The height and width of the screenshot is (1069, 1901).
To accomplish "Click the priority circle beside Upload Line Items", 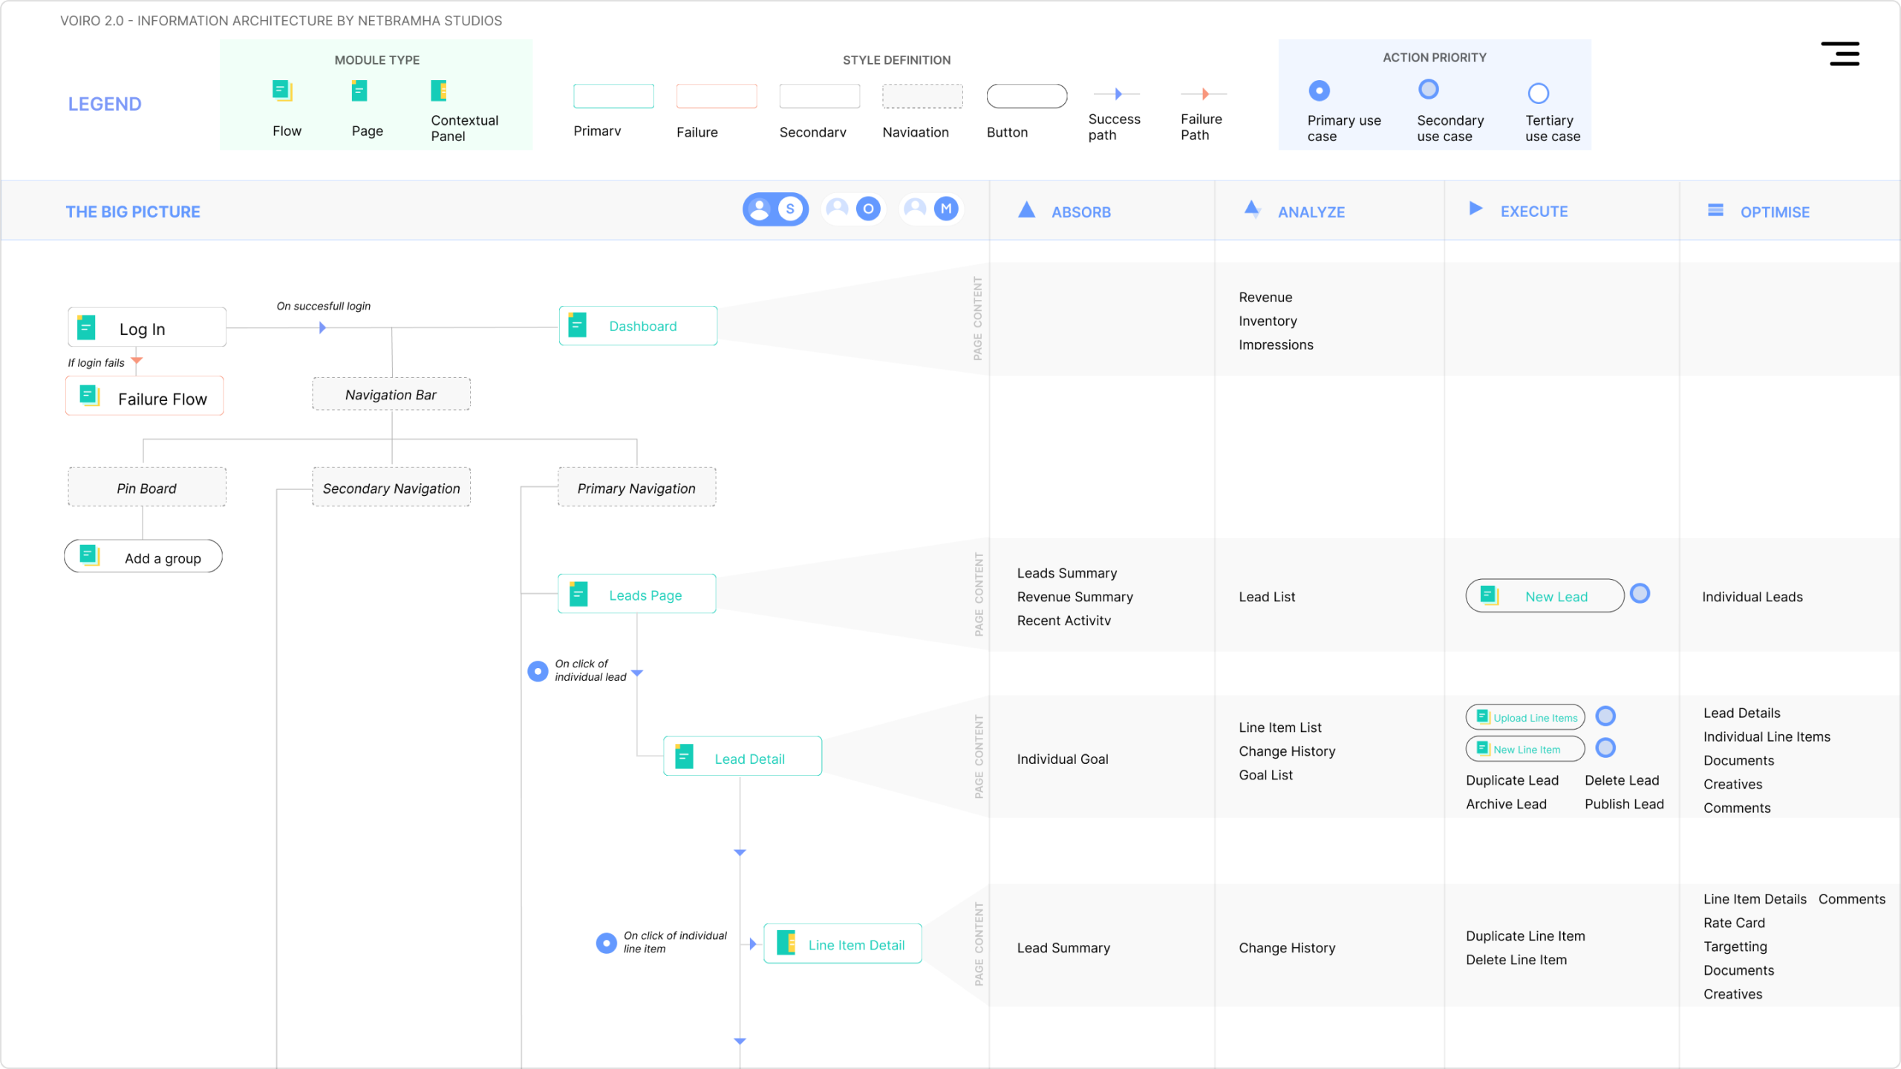I will [x=1605, y=716].
